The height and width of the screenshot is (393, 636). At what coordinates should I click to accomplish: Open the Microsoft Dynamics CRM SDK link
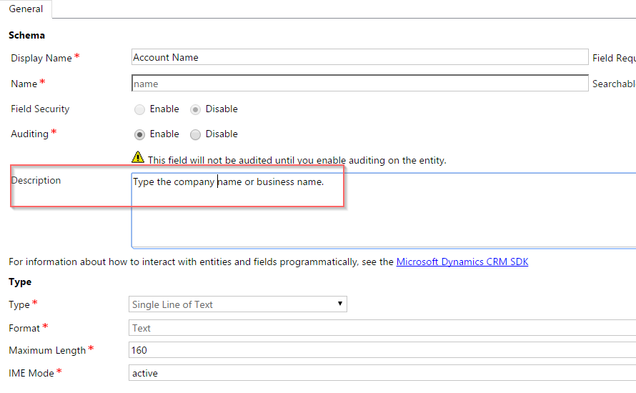462,262
